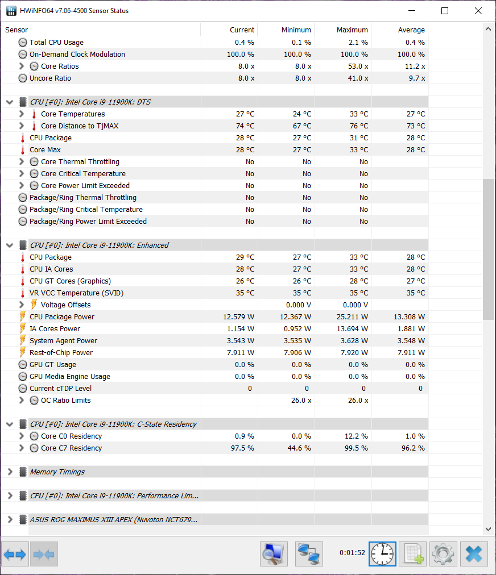Expand the OC Ratio Limits row
The width and height of the screenshot is (496, 575).
(21, 401)
